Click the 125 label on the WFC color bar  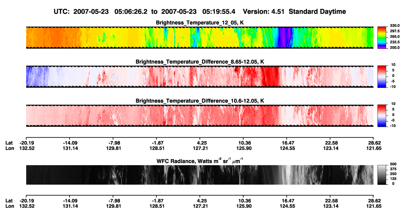tap(393, 179)
